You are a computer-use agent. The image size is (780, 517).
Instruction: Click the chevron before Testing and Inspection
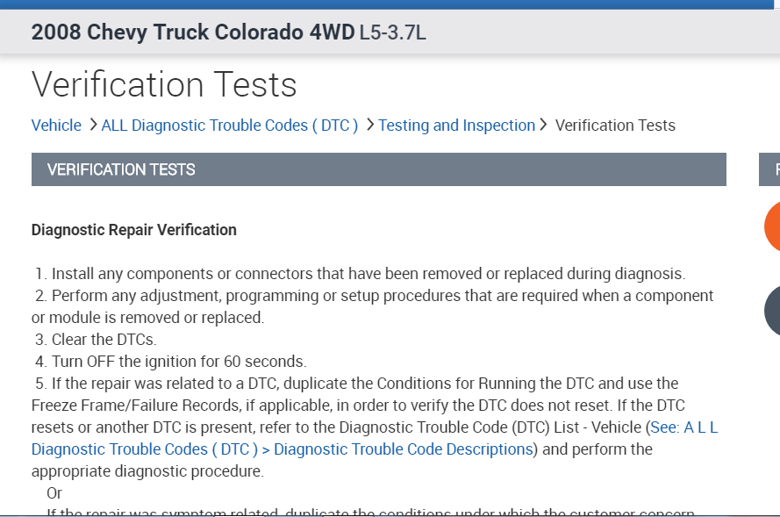(369, 125)
